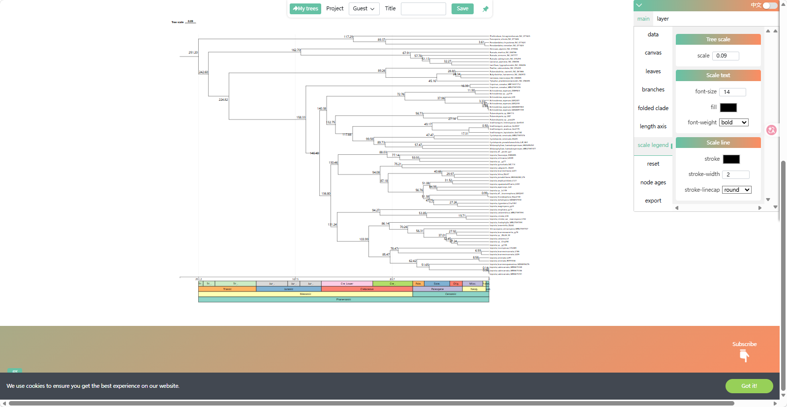Click node age label 251.20
This screenshot has height=407, width=787.
click(x=193, y=53)
